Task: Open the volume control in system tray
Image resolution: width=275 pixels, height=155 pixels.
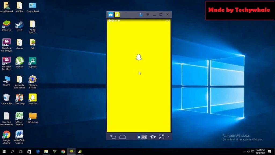Action: coord(248,152)
